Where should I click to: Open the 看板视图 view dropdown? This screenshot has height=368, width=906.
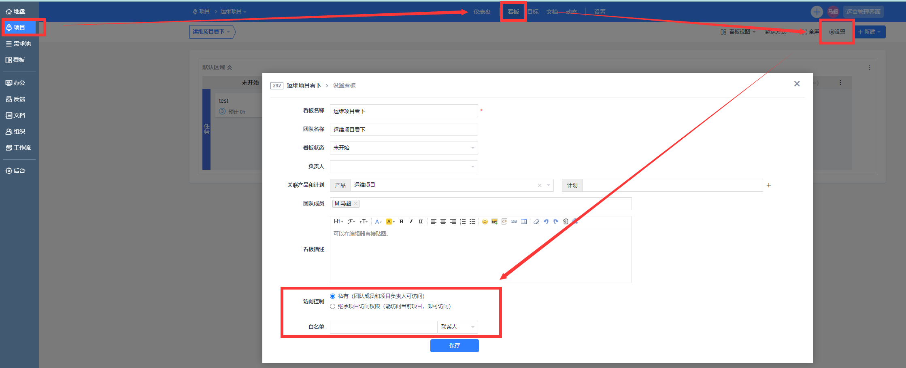tap(738, 32)
